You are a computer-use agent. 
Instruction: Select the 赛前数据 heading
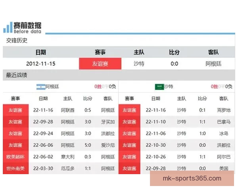pyautogui.click(x=27, y=25)
